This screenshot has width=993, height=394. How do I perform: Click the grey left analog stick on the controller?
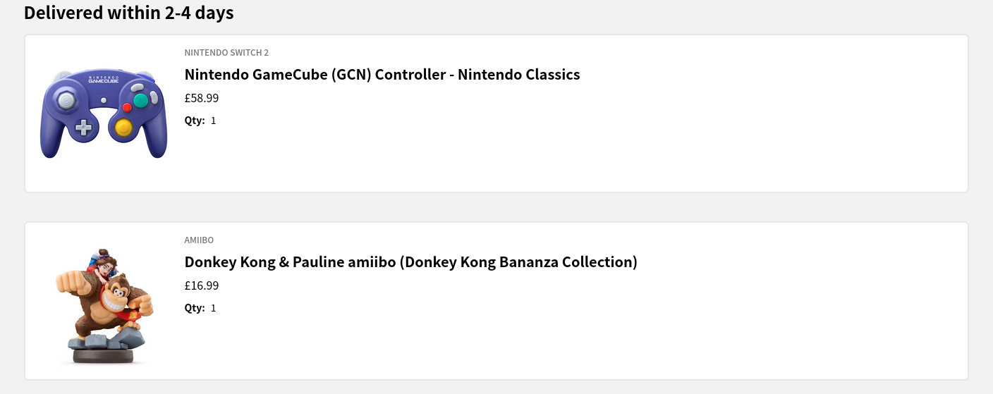point(67,101)
